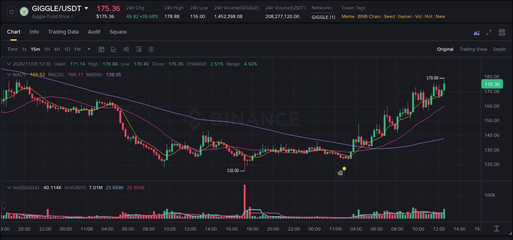The image size is (513, 240).
Task: Switch chart to Trading View mode
Action: [x=473, y=49]
